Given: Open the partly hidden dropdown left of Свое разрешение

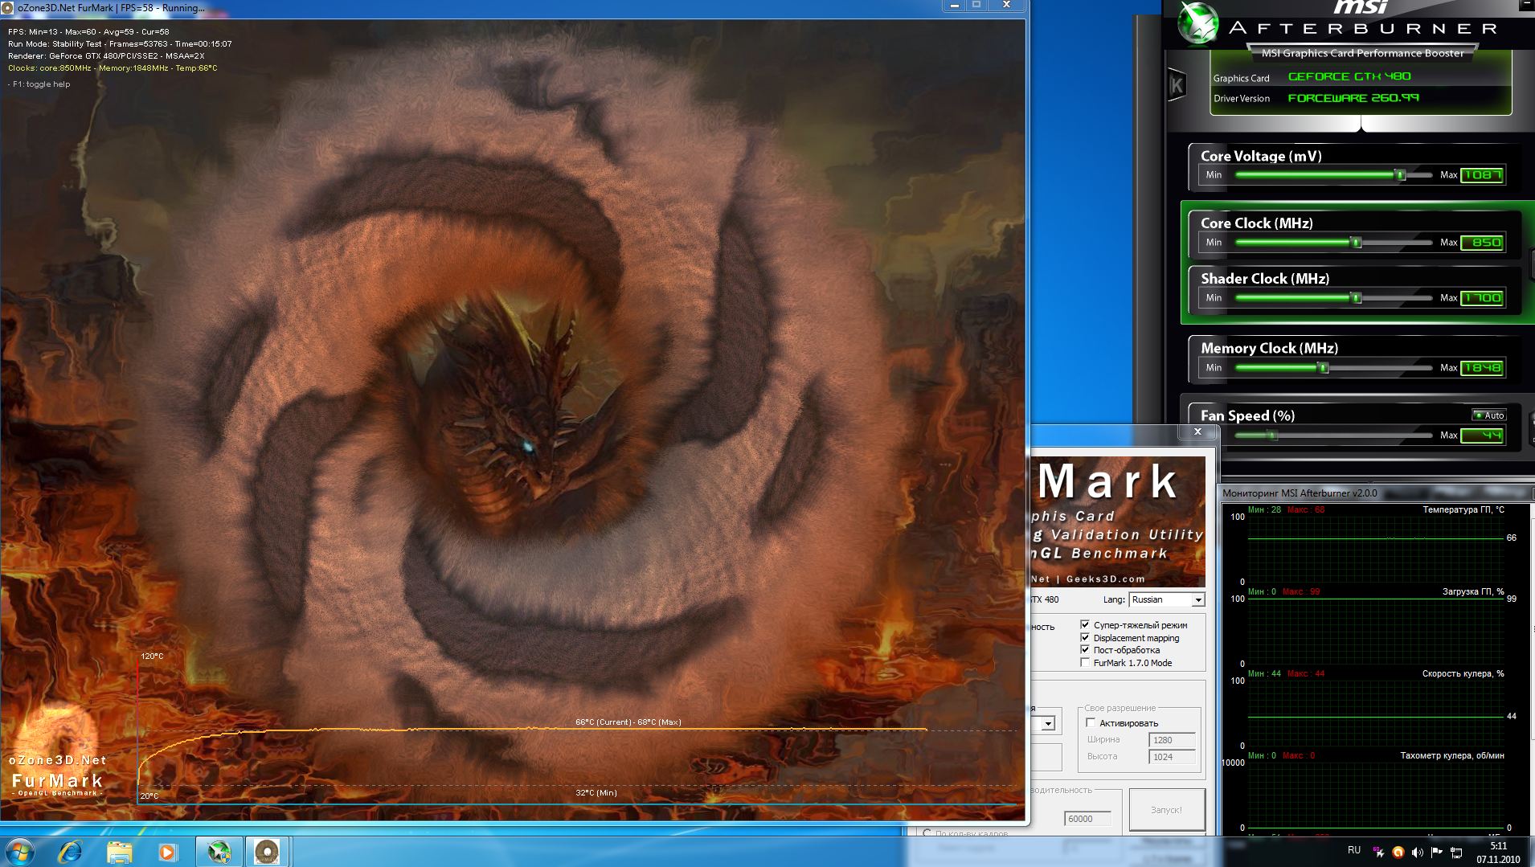Looking at the screenshot, I should pos(1047,723).
